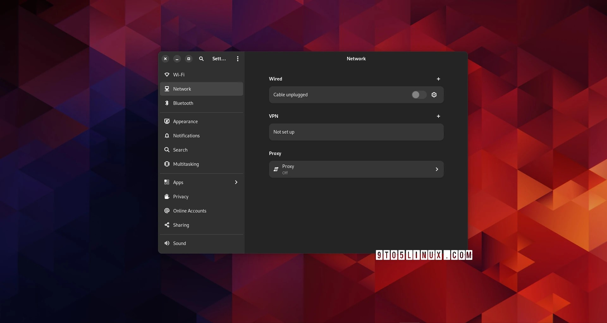Click the Notifications bell icon
Viewport: 607px width, 323px height.
click(x=167, y=136)
